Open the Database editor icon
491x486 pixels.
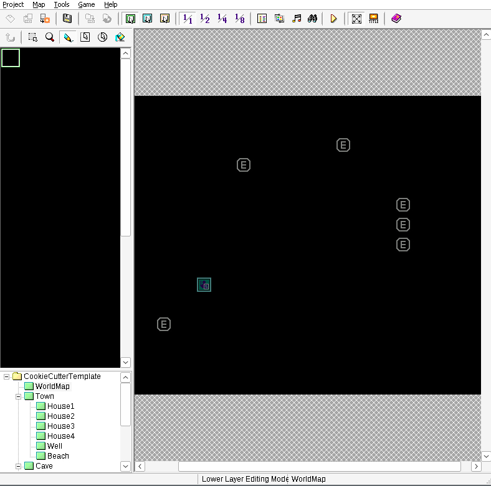[262, 19]
